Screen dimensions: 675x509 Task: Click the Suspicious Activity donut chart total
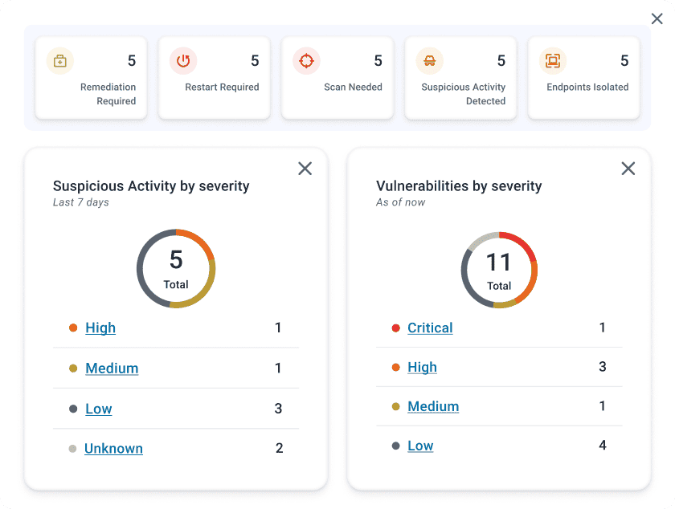(176, 268)
